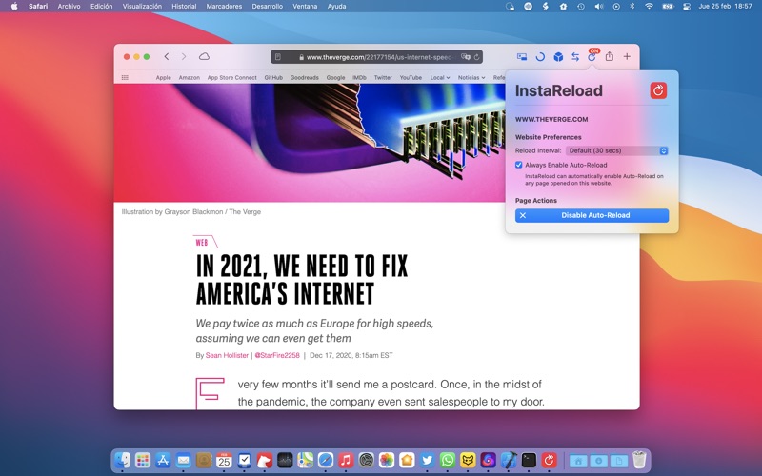This screenshot has width=762, height=476.
Task: Go forward with the forward arrow
Action: point(184,57)
